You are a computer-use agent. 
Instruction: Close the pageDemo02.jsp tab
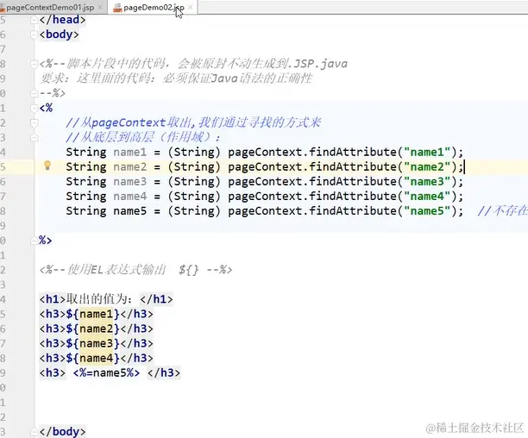191,8
